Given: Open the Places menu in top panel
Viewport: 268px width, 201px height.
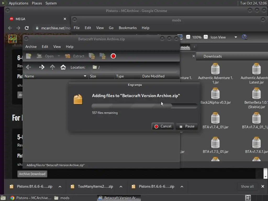Looking at the screenshot, I should pos(37,3).
